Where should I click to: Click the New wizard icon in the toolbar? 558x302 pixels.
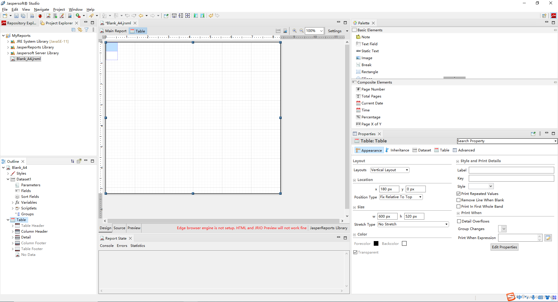pyautogui.click(x=5, y=16)
